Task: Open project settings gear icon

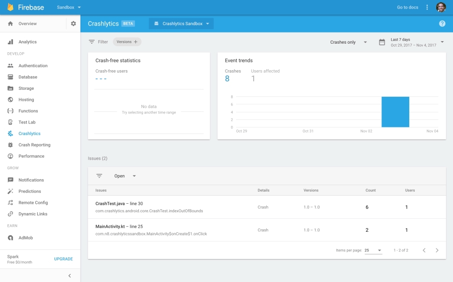Action: [x=73, y=24]
